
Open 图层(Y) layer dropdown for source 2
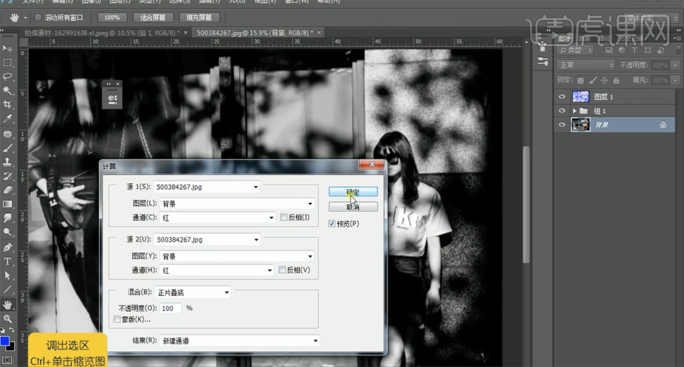(237, 256)
